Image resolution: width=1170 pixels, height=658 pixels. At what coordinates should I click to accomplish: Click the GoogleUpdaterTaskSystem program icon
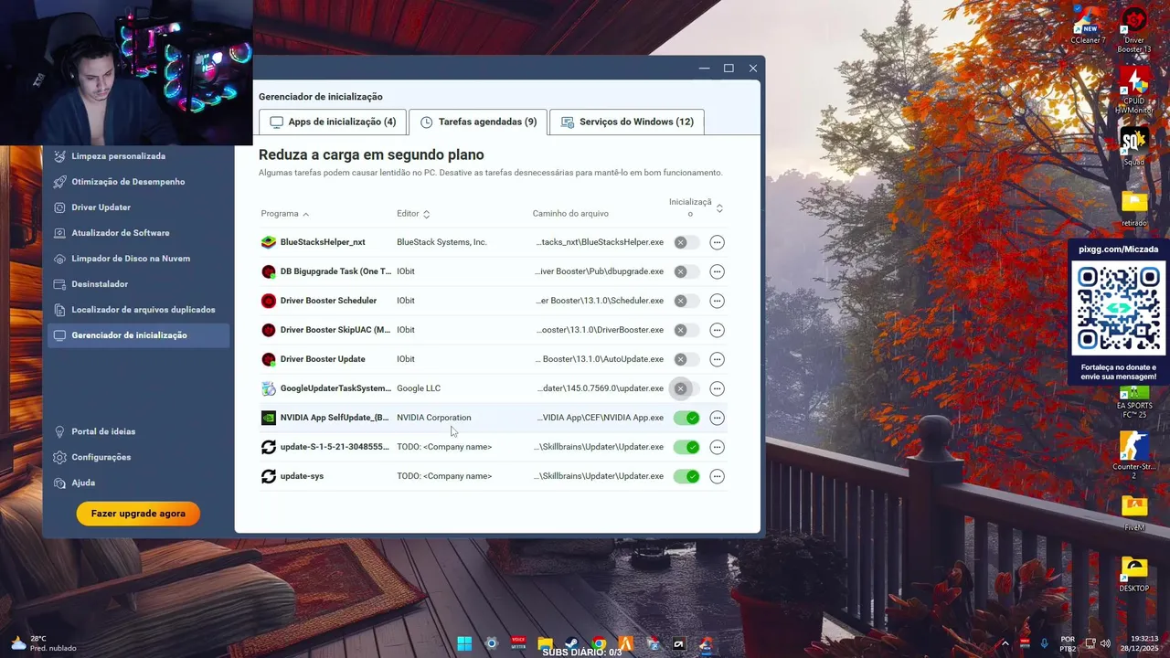(268, 388)
